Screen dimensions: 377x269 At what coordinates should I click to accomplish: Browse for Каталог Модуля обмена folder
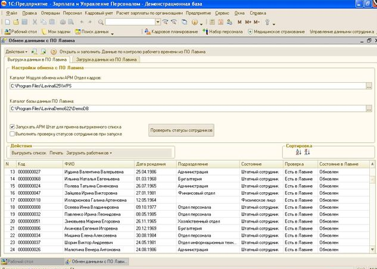pos(369,87)
